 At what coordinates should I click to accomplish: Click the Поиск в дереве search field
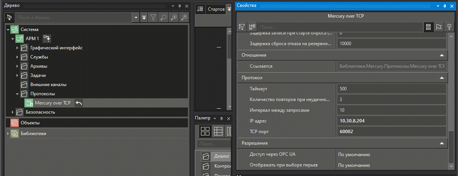(74, 17)
